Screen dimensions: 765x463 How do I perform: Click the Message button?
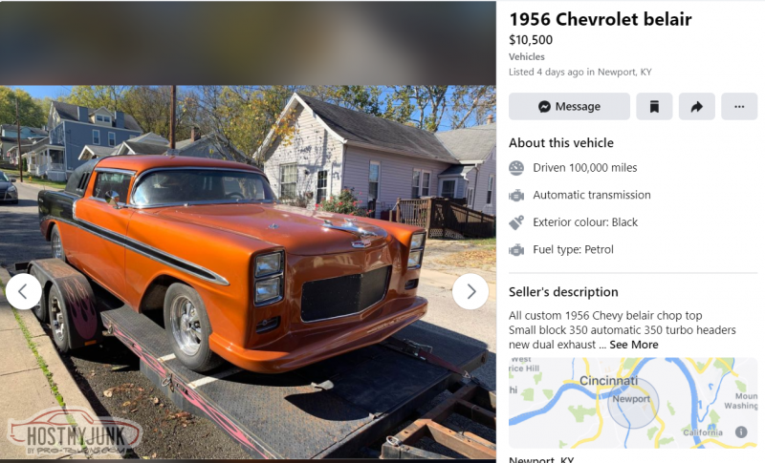click(569, 106)
